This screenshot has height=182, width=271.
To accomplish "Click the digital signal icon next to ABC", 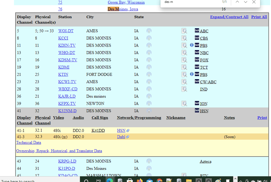I will [x=197, y=30].
